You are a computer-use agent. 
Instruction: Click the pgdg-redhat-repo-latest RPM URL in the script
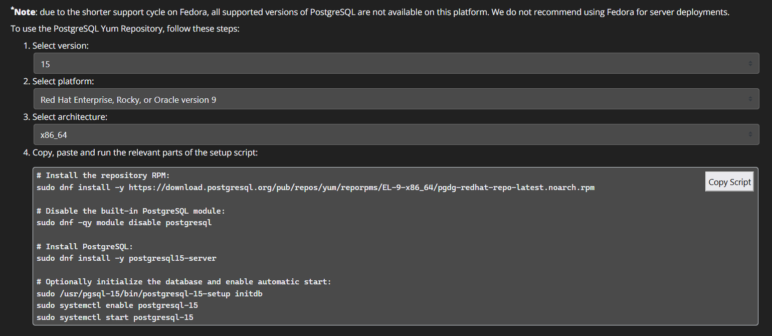361,188
